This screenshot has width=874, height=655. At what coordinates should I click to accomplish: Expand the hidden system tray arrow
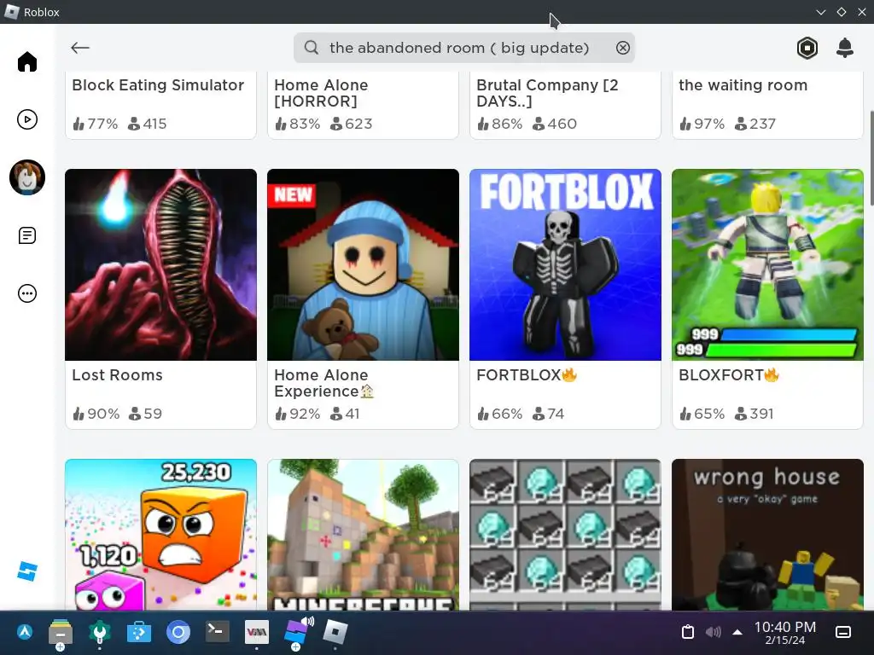(737, 632)
